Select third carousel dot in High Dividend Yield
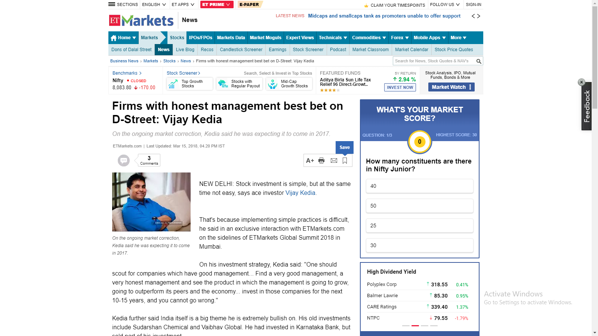598x336 pixels. (425, 326)
